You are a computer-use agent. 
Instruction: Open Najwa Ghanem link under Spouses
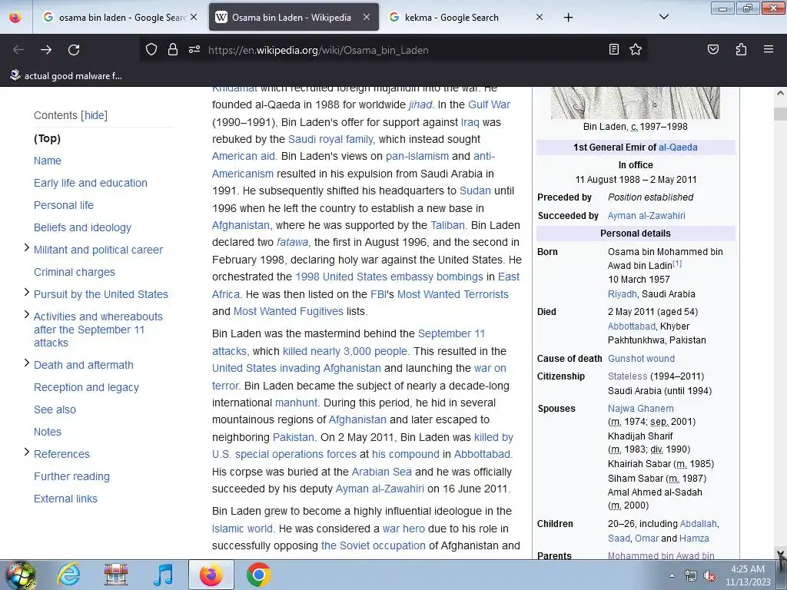[640, 409]
